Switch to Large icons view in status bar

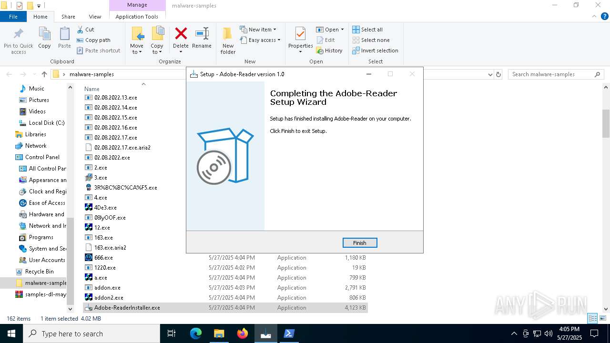[x=602, y=318]
